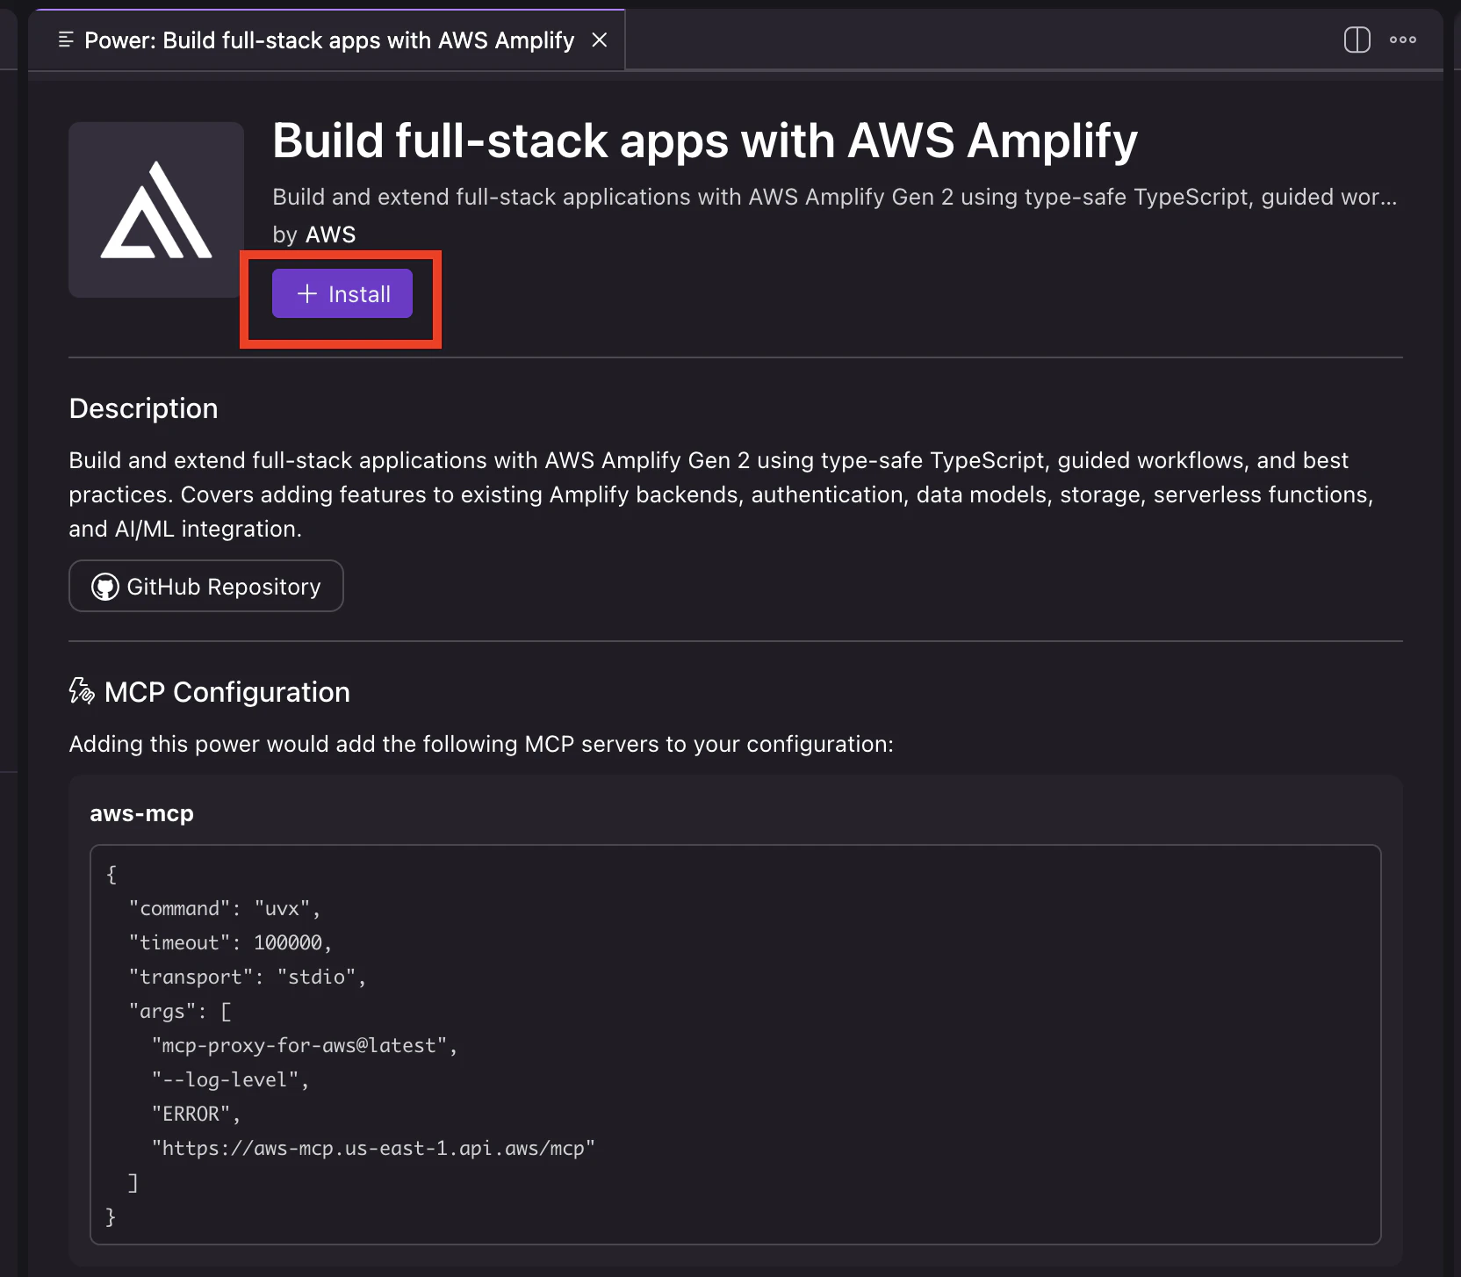Open the GitHub Repository link

pyautogui.click(x=206, y=587)
